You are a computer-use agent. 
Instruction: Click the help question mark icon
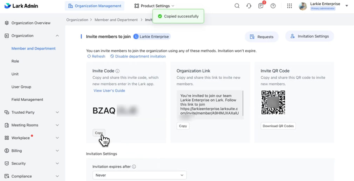[x=273, y=6]
